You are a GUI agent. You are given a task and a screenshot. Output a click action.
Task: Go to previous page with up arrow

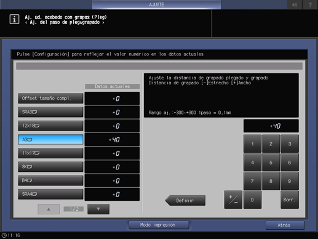[x=49, y=209]
